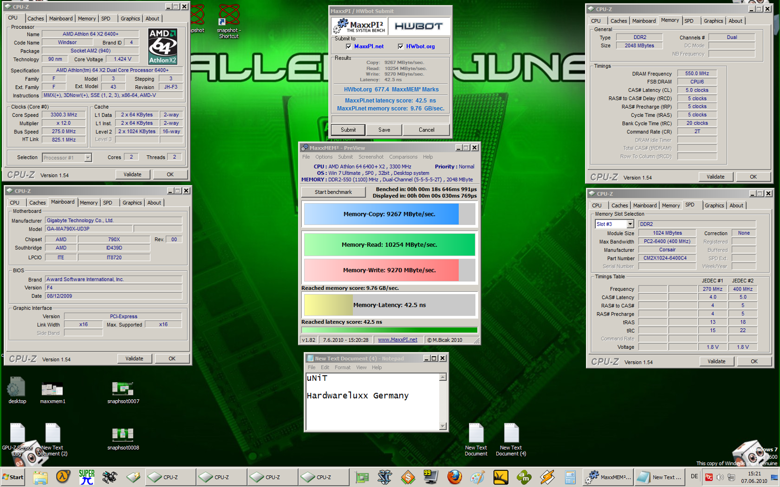The width and height of the screenshot is (780, 487).
Task: Click the Memory-Read result bar
Action: pyautogui.click(x=389, y=245)
